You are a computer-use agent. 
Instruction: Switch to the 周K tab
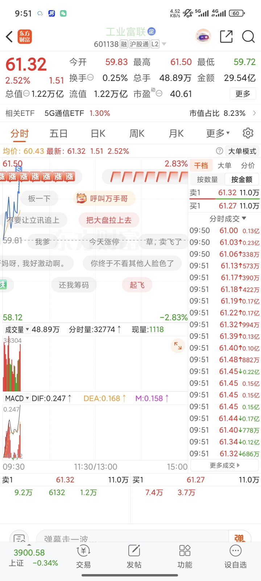pos(137,133)
